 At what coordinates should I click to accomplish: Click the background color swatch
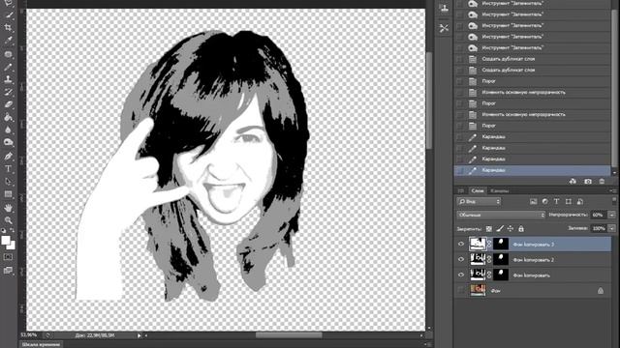pos(12,246)
